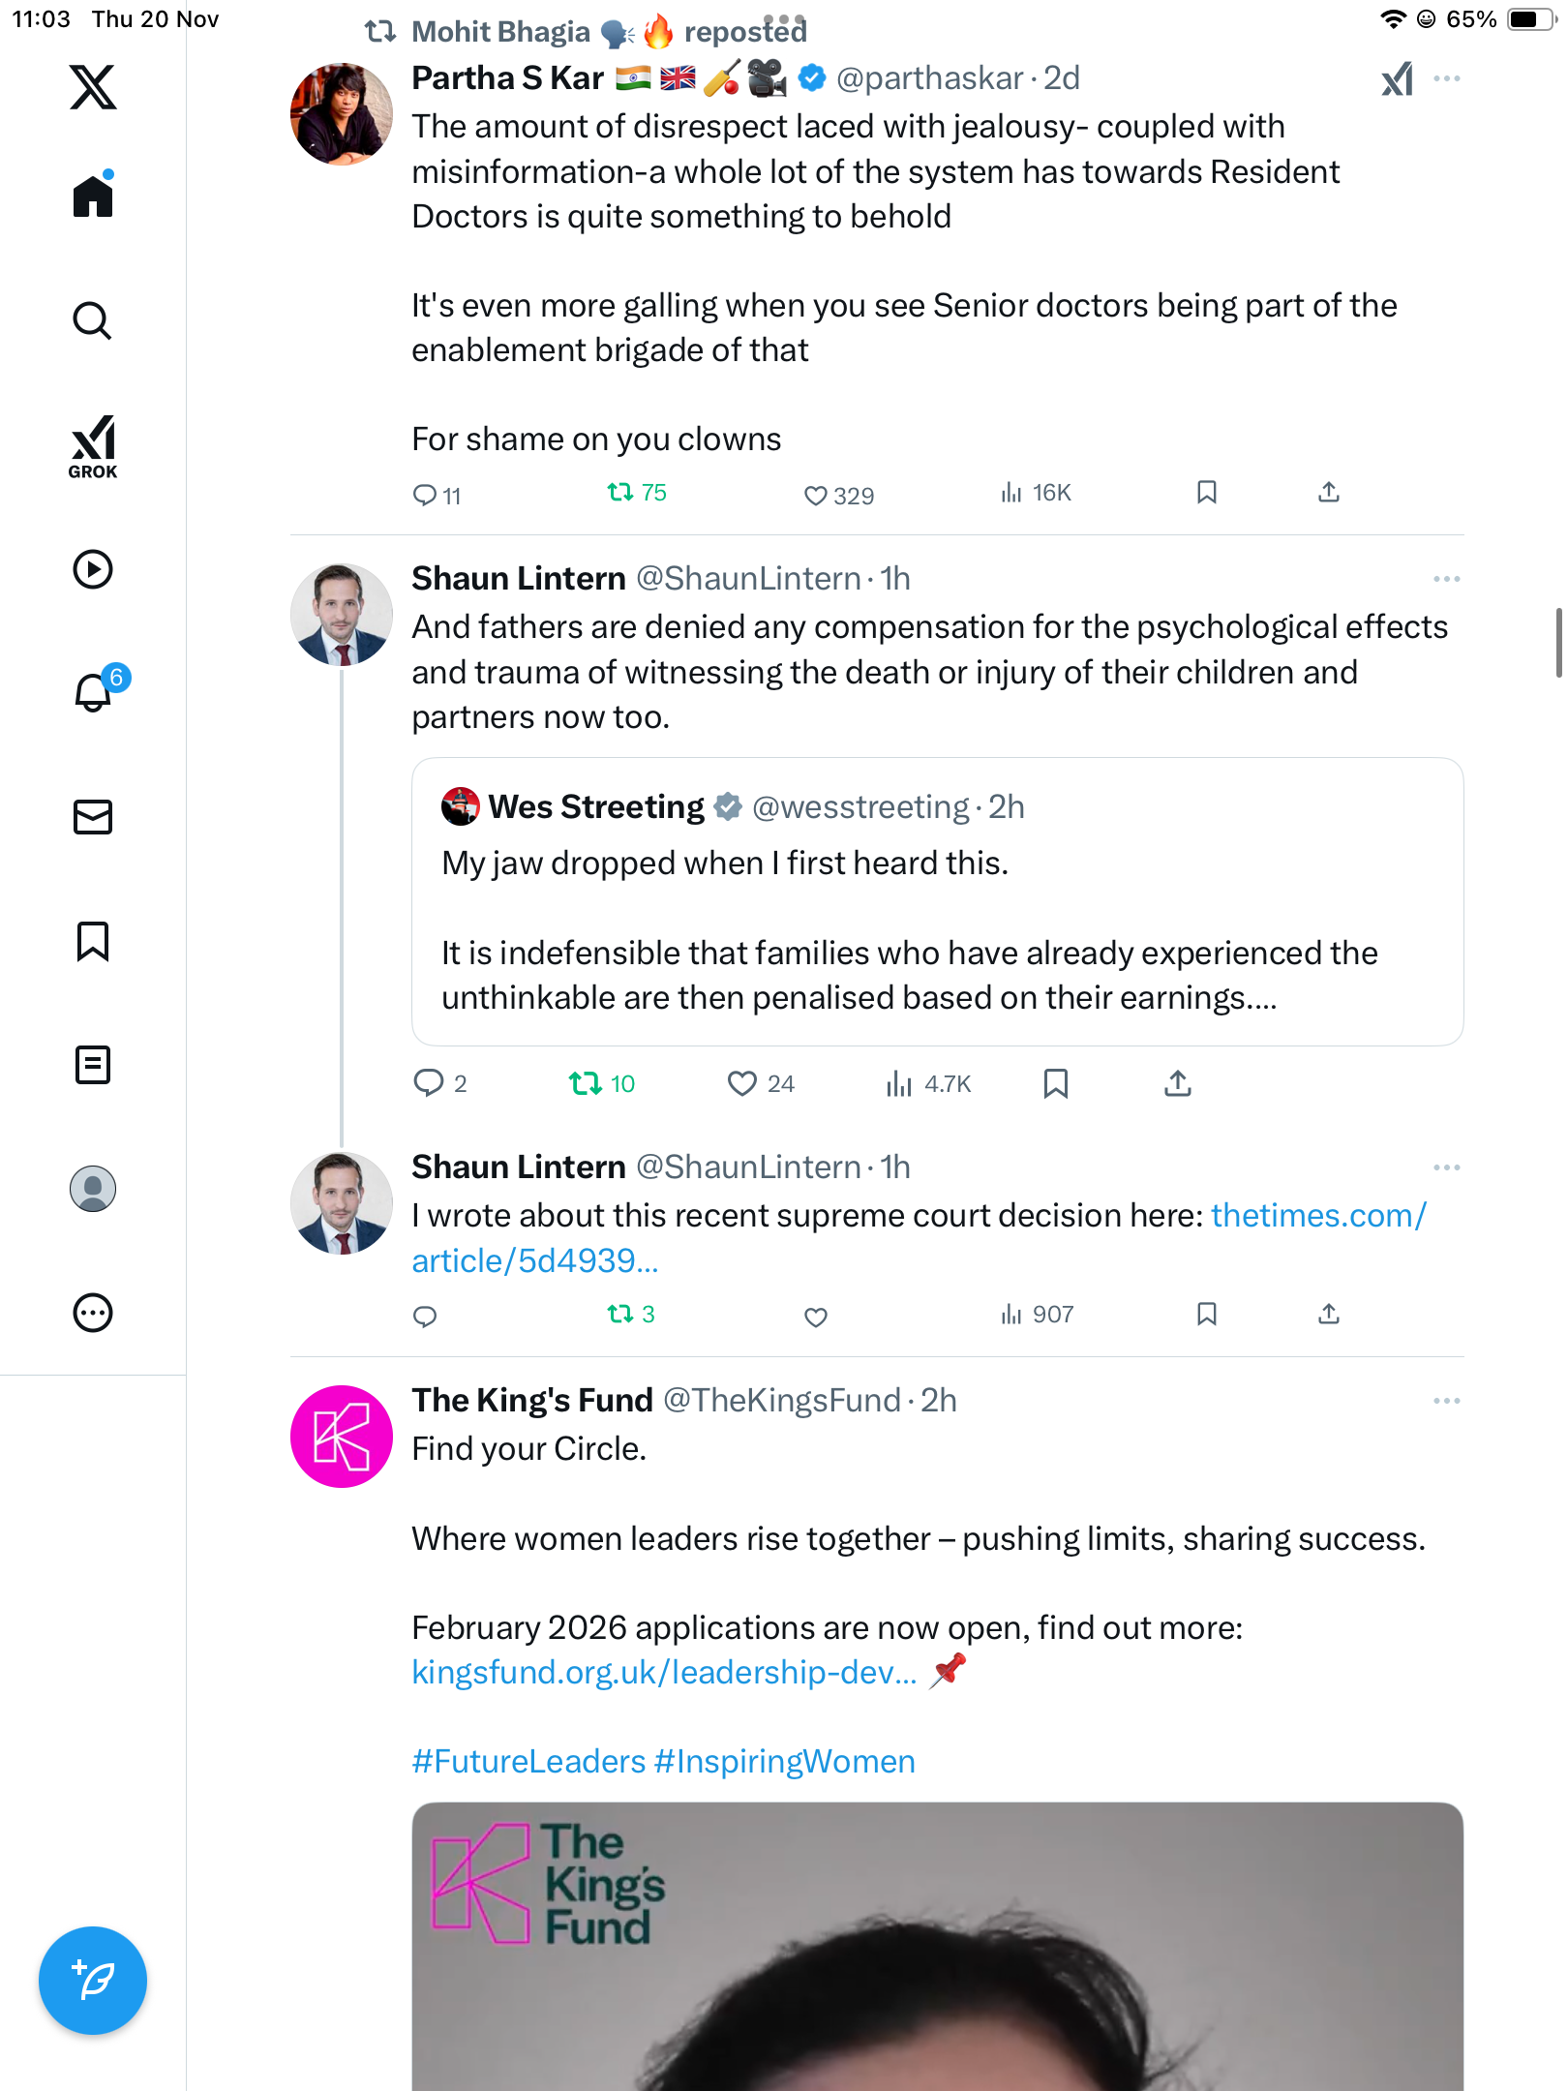Image resolution: width=1568 pixels, height=2091 pixels.
Task: Compose a new post
Action: coord(93,1981)
